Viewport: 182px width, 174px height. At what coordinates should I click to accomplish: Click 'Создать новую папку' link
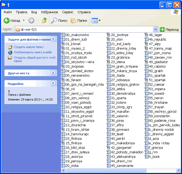pos(29,47)
